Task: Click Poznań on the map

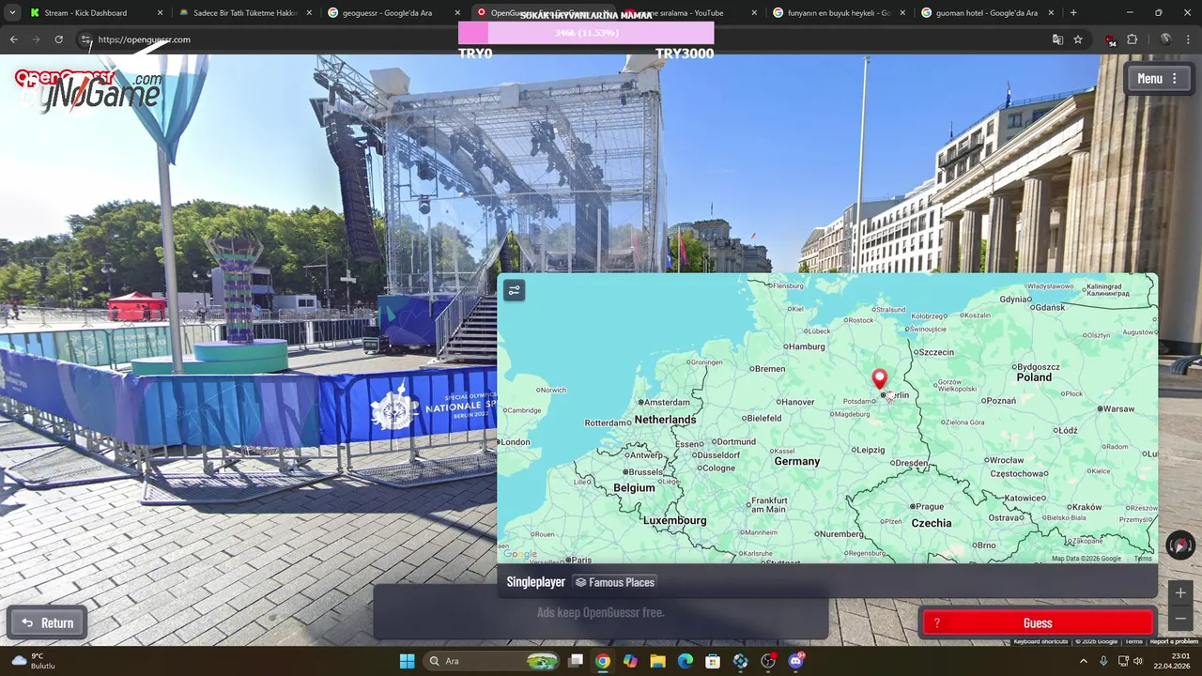Action: [1000, 401]
